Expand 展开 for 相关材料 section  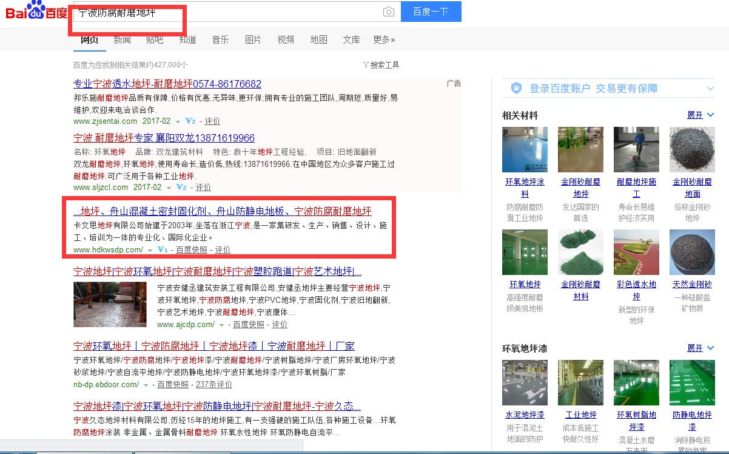point(699,115)
